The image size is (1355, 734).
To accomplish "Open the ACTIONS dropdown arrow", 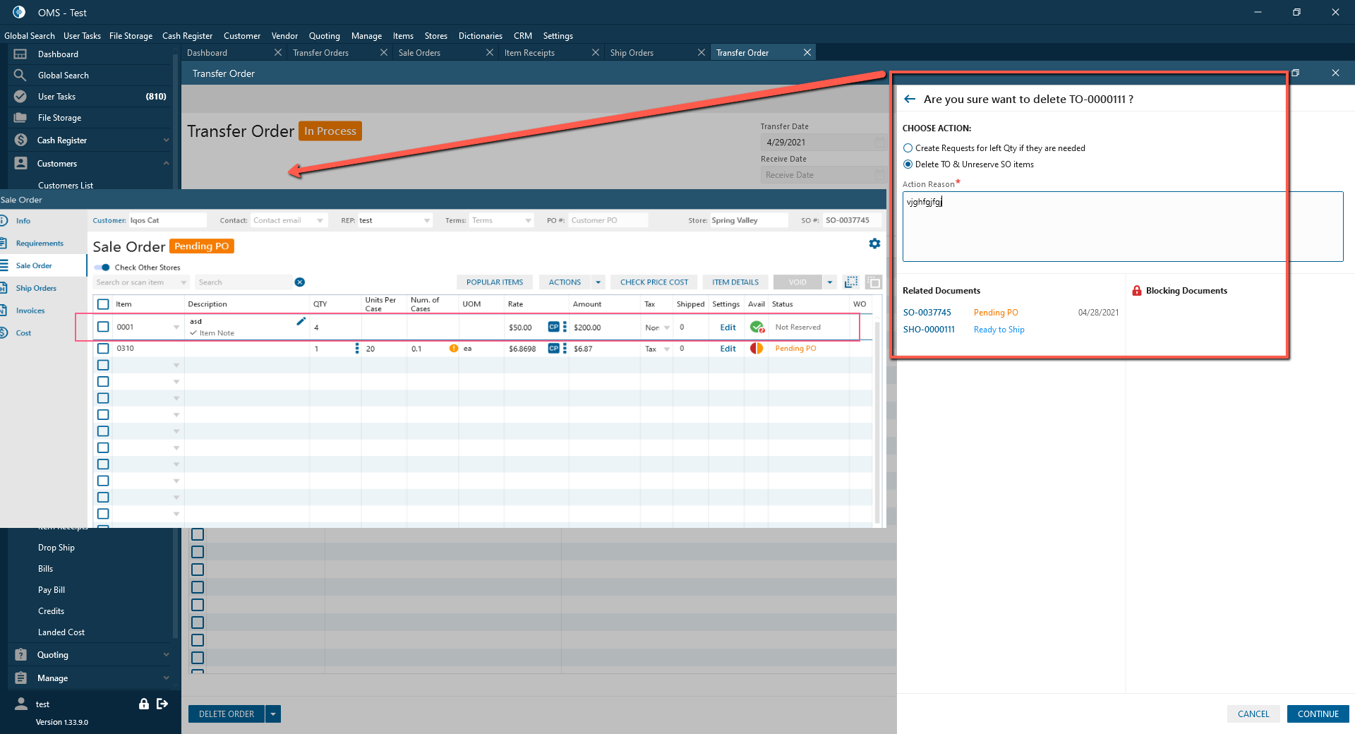I will (598, 282).
